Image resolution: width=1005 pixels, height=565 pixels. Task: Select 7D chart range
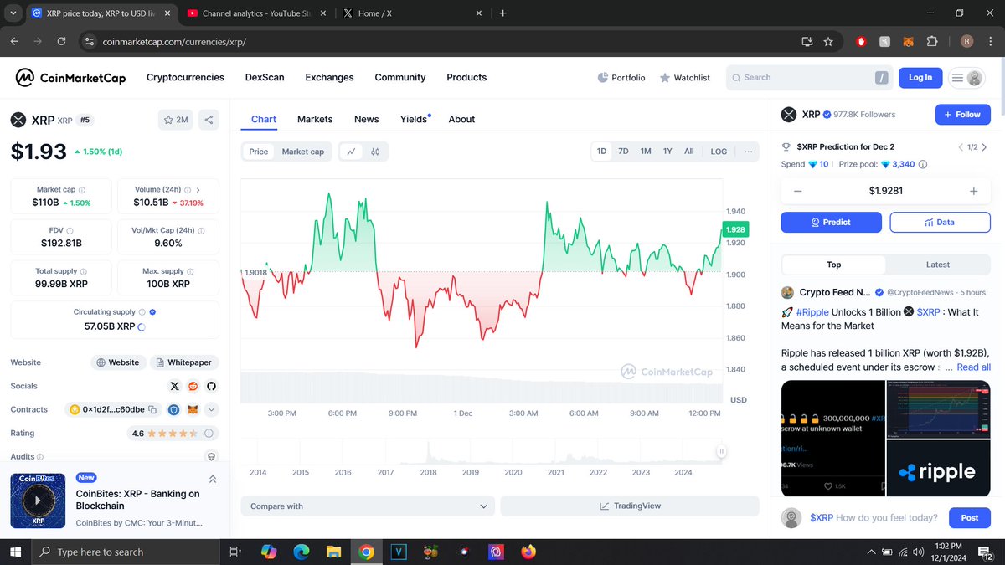623,152
